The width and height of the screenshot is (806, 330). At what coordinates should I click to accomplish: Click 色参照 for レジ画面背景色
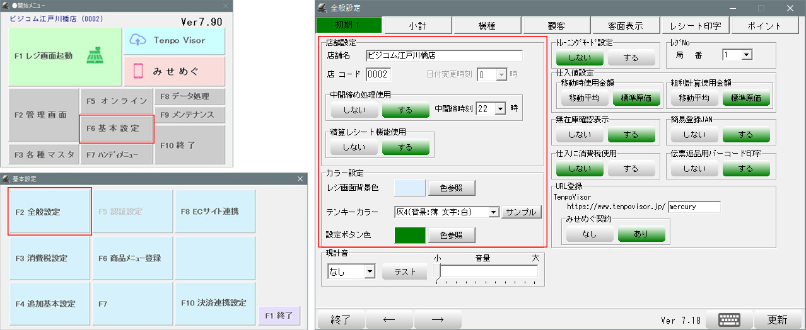(x=452, y=188)
